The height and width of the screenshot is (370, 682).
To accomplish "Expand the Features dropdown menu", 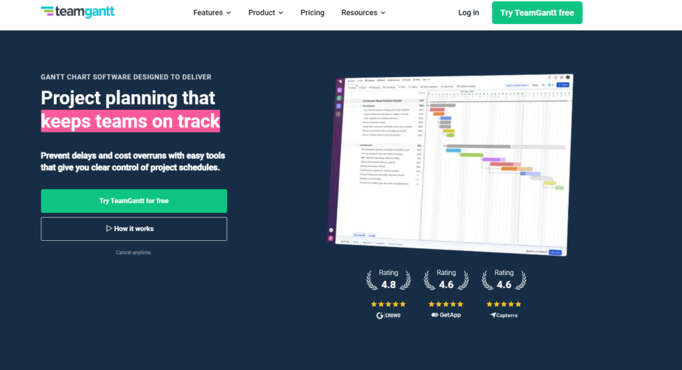I will point(212,13).
